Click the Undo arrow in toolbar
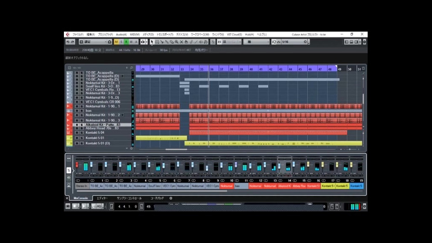Viewport: 432px width, 243px height. point(68,42)
